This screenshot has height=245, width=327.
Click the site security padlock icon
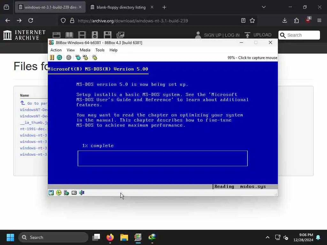[x=72, y=20]
